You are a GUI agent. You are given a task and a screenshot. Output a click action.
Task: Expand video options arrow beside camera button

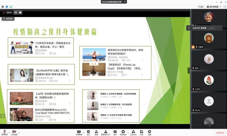(19, 133)
